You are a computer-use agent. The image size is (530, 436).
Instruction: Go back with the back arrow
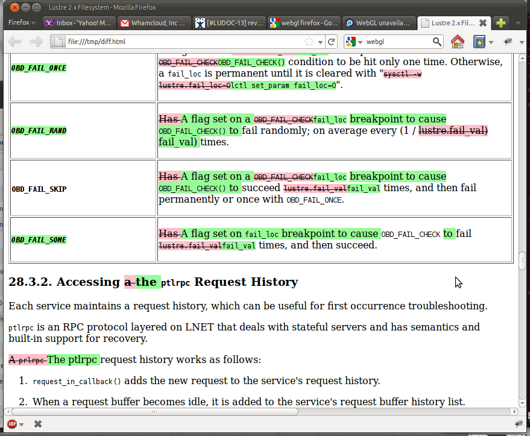[14, 42]
